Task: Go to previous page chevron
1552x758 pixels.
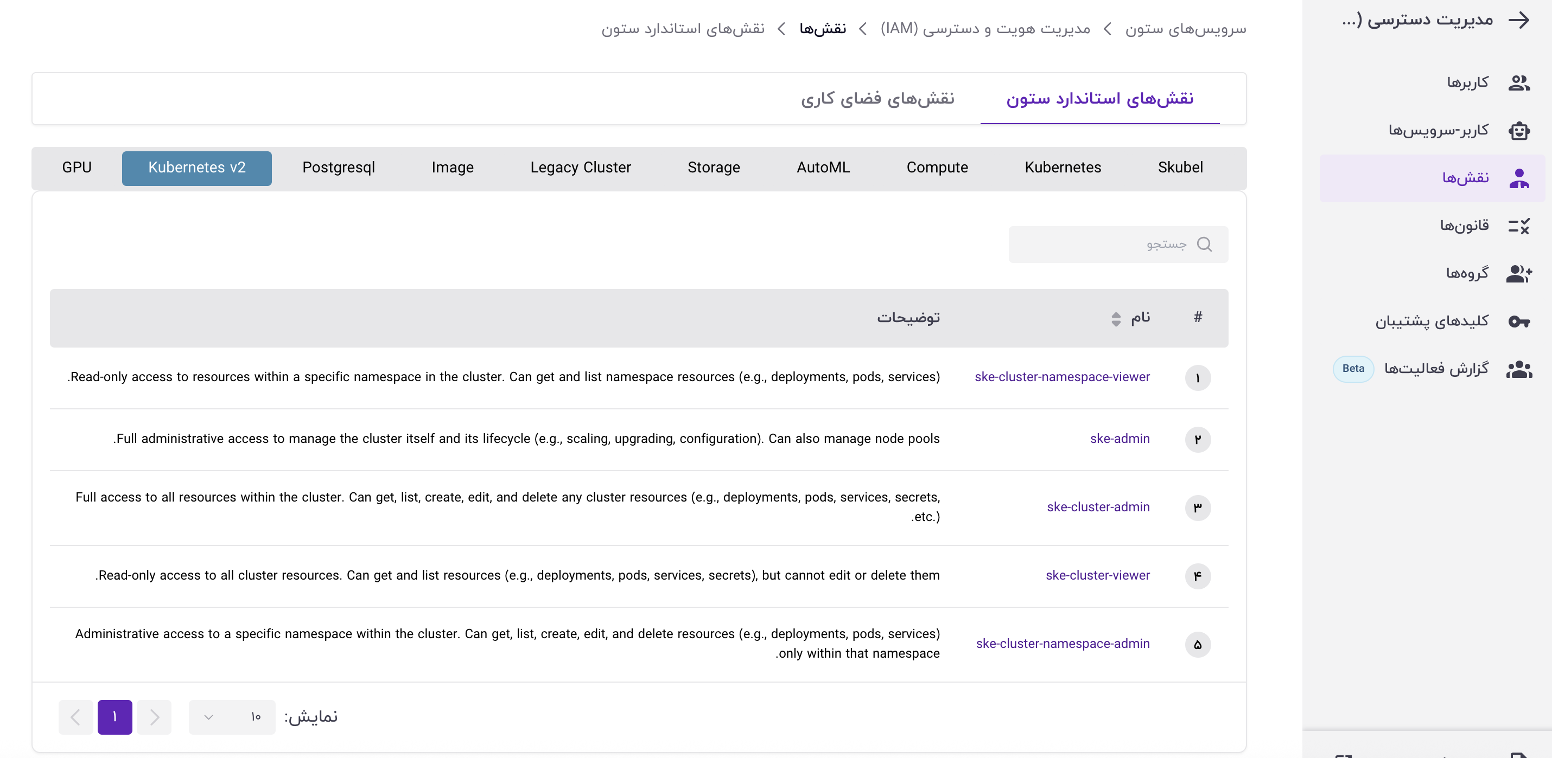Action: [x=154, y=716]
